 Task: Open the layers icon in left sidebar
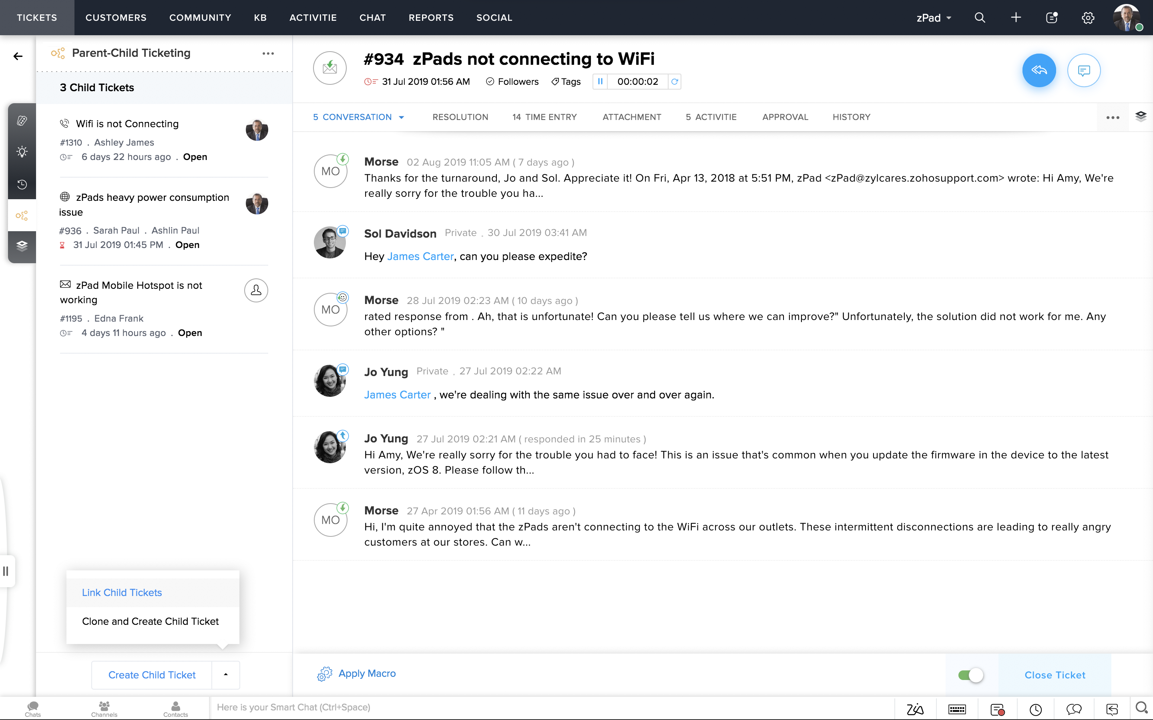point(22,246)
